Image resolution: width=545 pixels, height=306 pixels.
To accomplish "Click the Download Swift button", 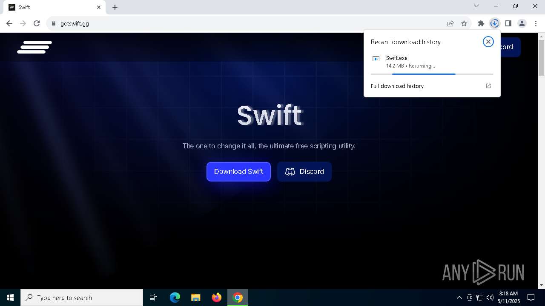I will coord(238,172).
